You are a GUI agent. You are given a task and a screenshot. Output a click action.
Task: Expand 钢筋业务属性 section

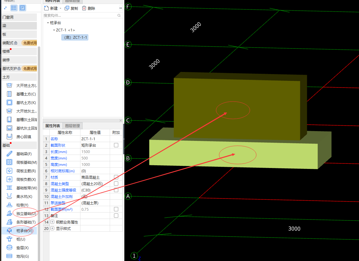52,222
